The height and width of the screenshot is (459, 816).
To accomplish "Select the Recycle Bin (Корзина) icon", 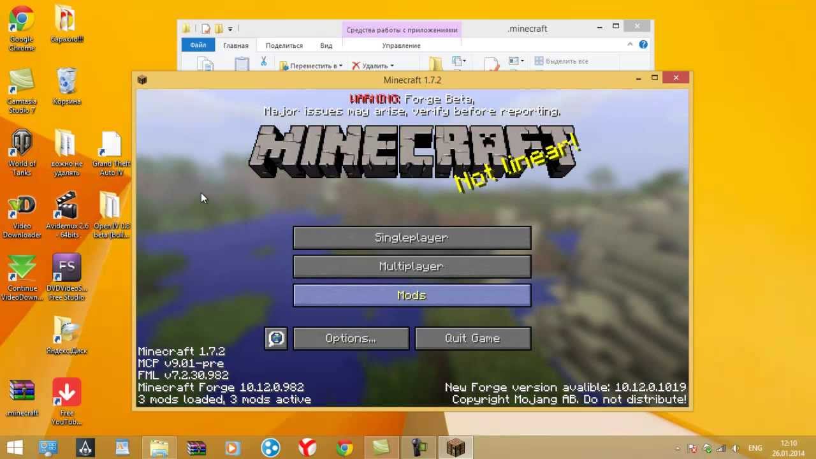I will tap(66, 87).
